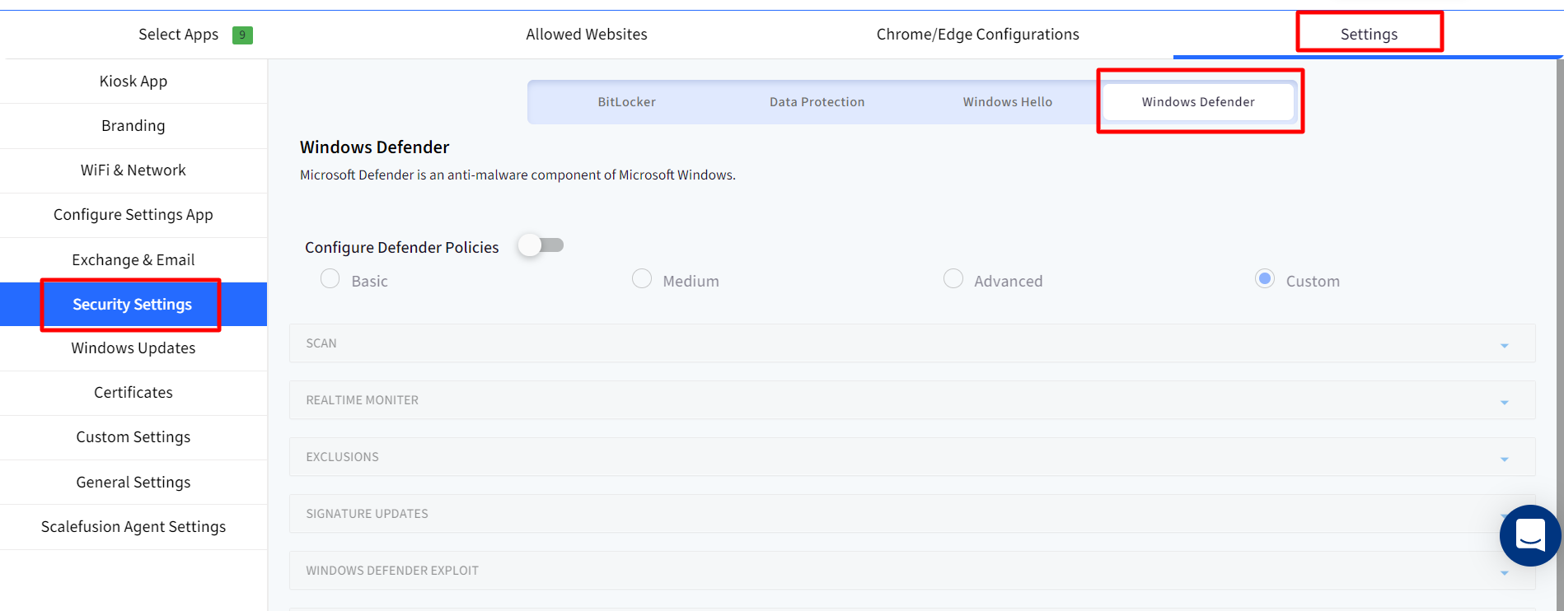This screenshot has width=1564, height=611.
Task: Expand the EXCLUSIONS section arrow
Action: tap(1504, 459)
